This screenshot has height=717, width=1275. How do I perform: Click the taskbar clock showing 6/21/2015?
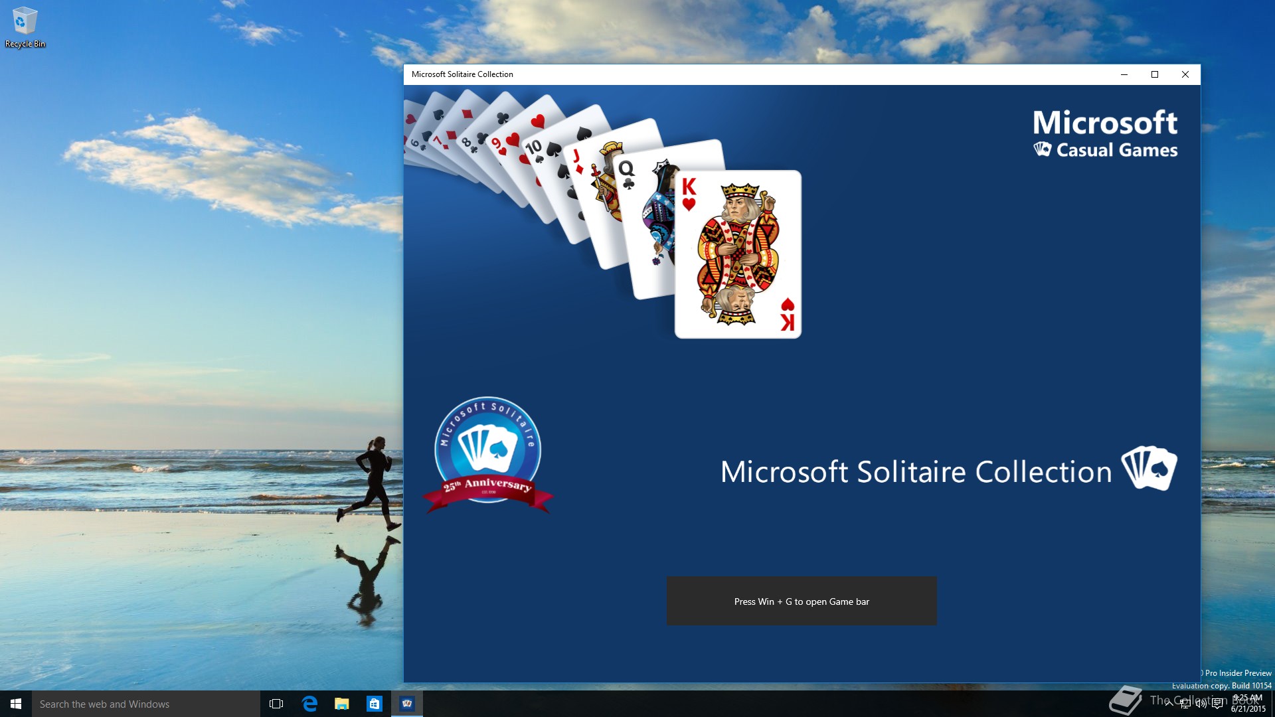click(x=1248, y=704)
